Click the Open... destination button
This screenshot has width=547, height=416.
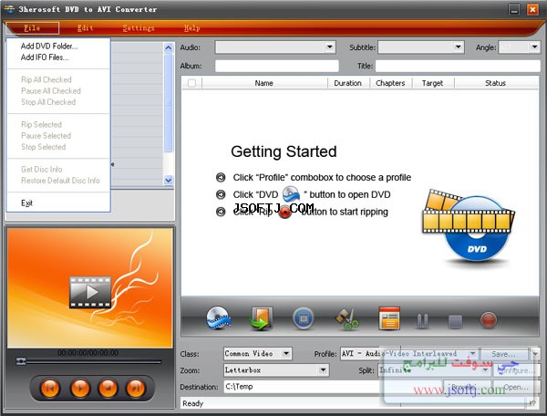pyautogui.click(x=517, y=387)
